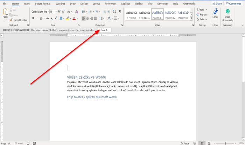
Task: Apply bulleted list formatting
Action: 84,12
